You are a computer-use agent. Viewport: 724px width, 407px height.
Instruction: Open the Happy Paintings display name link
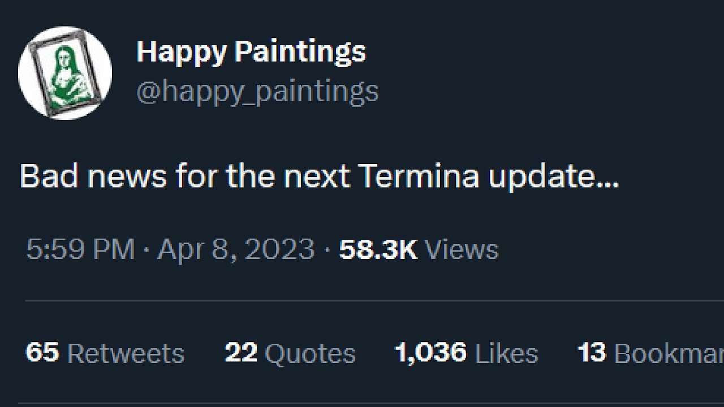[x=251, y=52]
